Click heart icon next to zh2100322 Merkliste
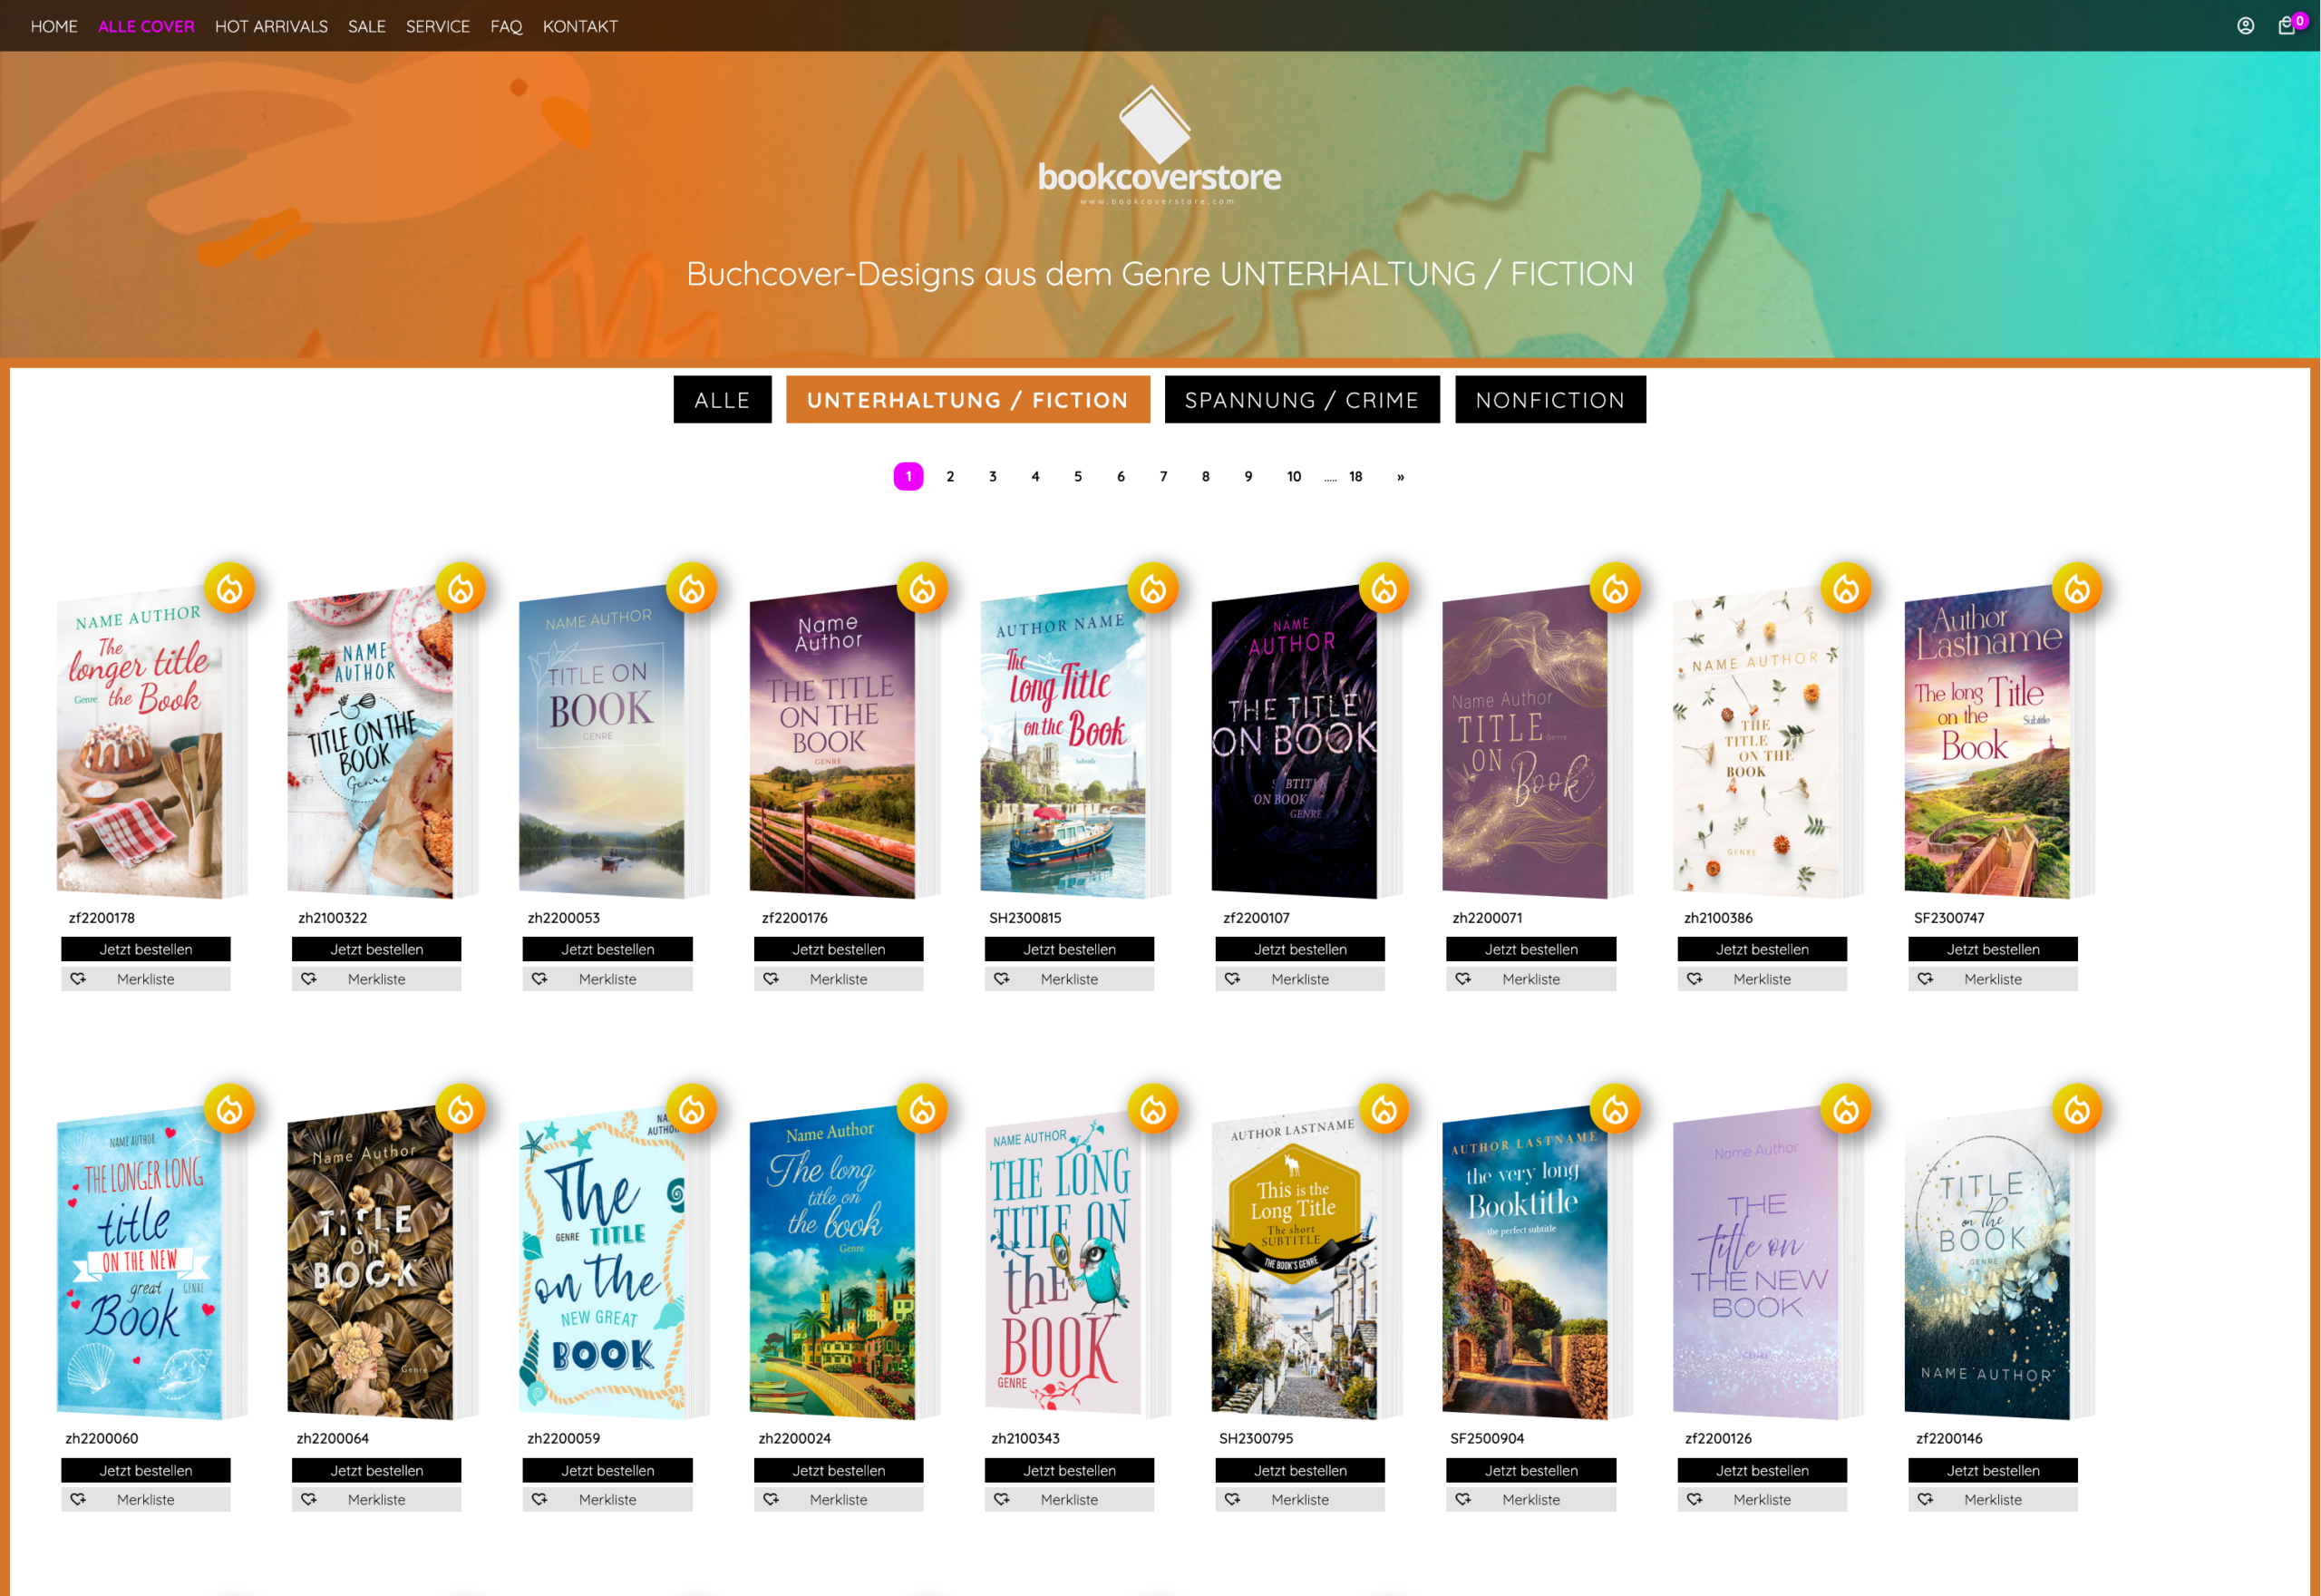The height and width of the screenshot is (1596, 2321). pyautogui.click(x=309, y=979)
